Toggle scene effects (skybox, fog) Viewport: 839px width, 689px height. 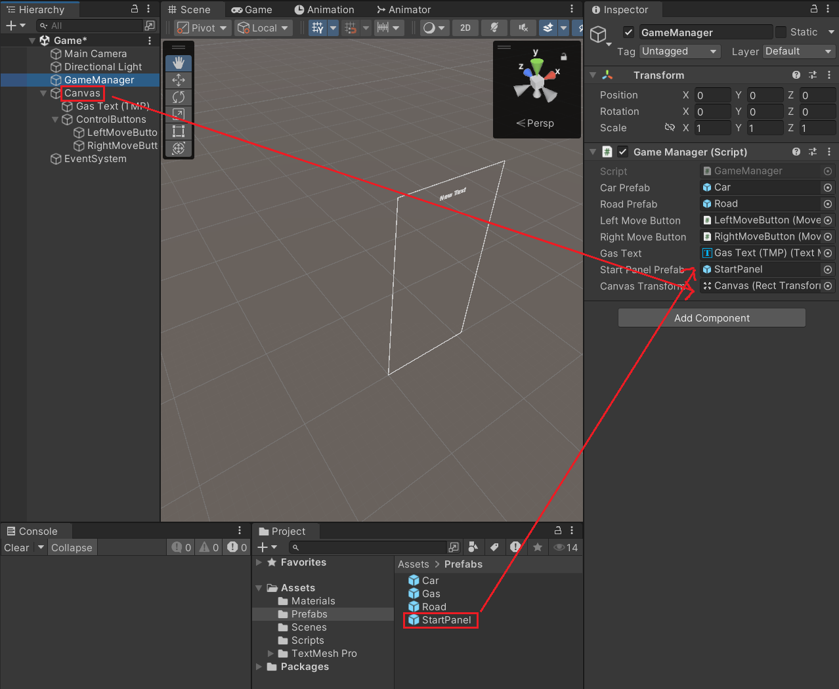[x=548, y=28]
